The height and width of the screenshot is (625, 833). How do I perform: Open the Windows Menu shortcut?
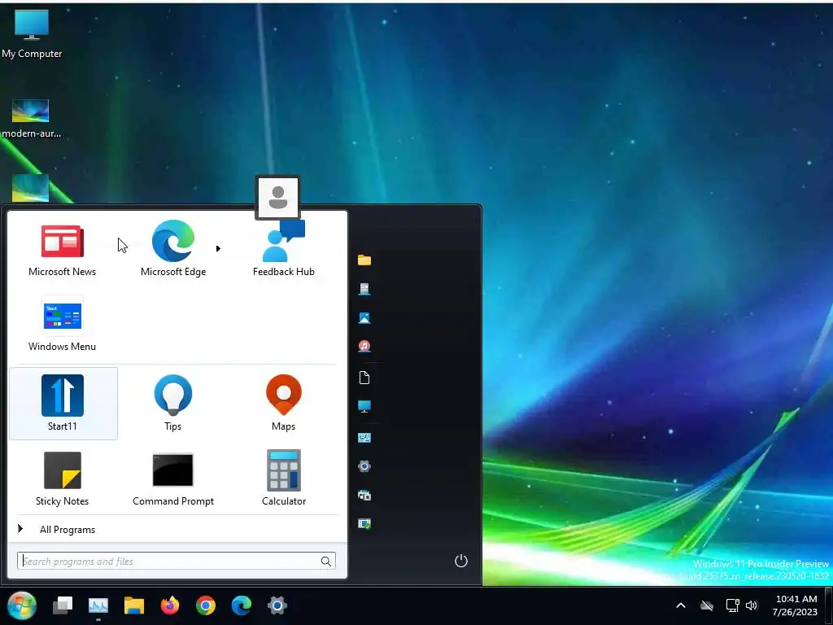click(62, 324)
